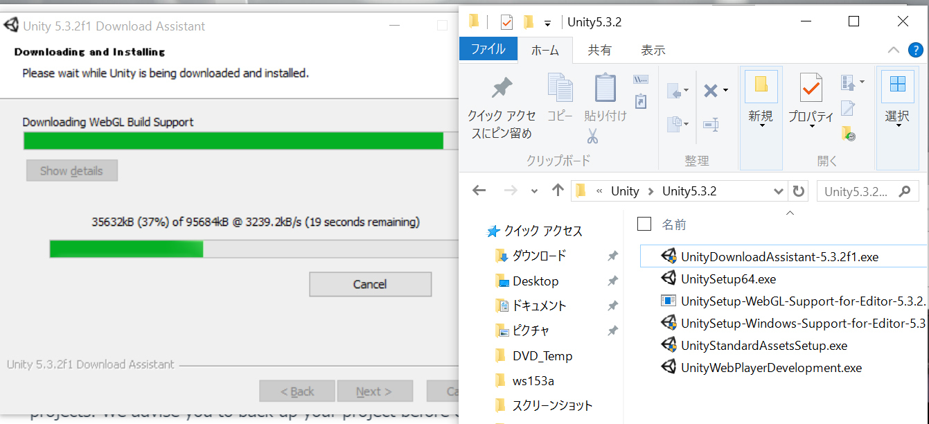Click the icon of the UnitySetup-Windows-Support file

point(669,323)
